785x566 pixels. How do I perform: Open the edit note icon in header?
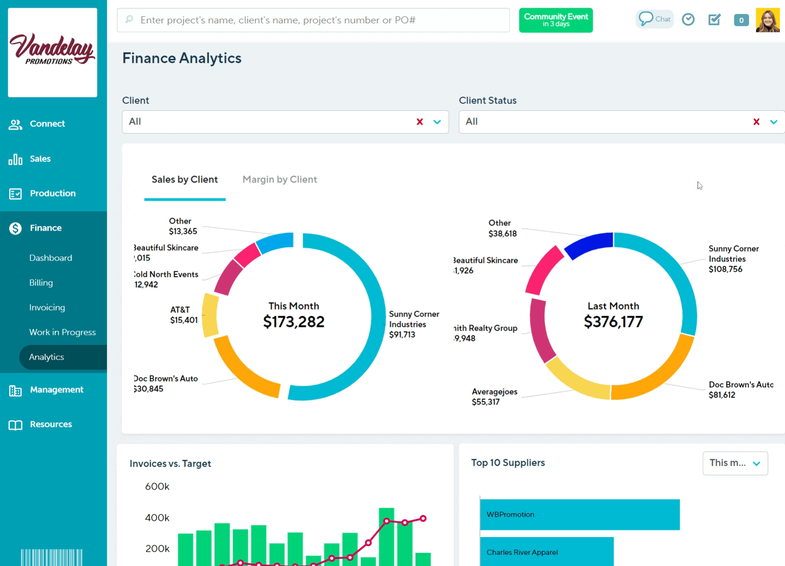click(714, 20)
